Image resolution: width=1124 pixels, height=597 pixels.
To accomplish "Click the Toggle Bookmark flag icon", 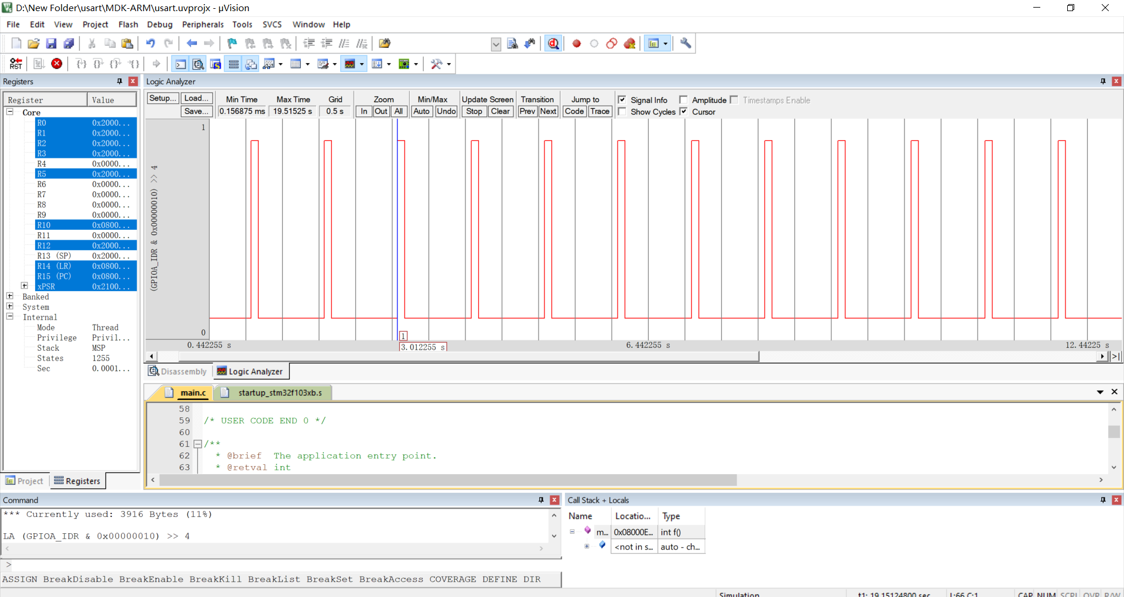I will pyautogui.click(x=232, y=43).
